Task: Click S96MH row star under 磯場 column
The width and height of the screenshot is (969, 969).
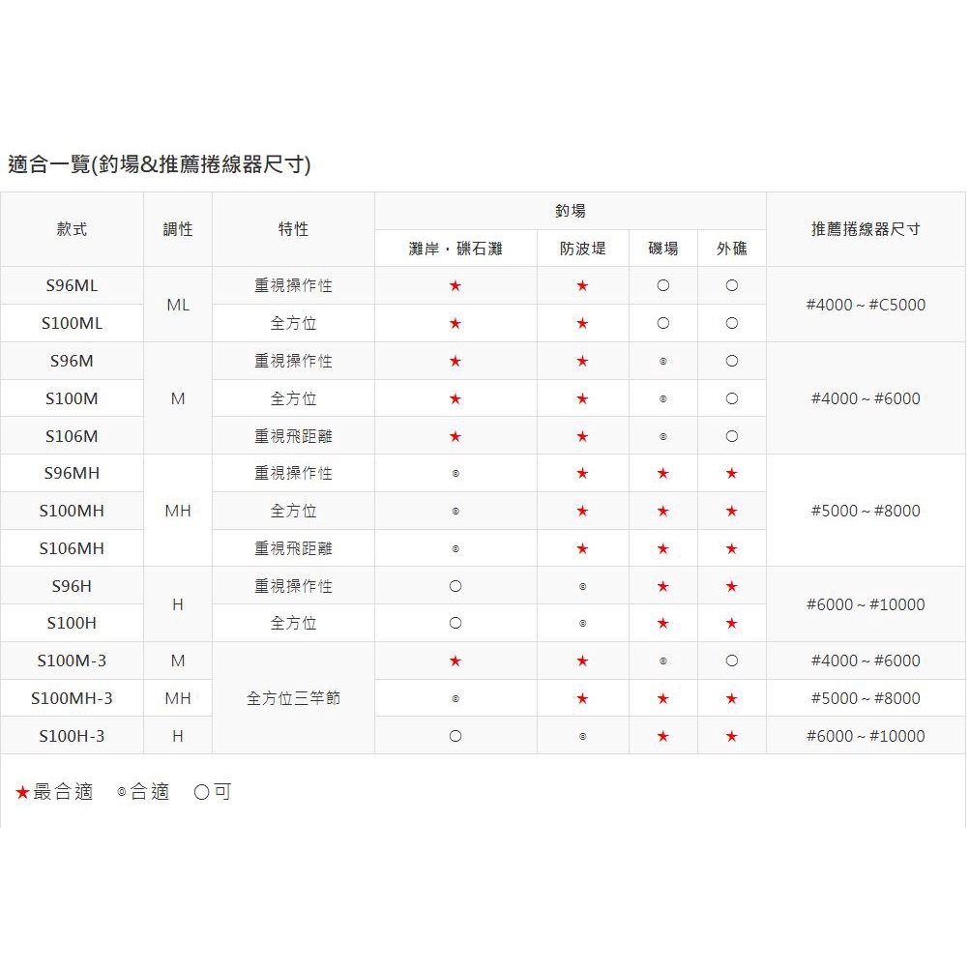Action: [662, 474]
